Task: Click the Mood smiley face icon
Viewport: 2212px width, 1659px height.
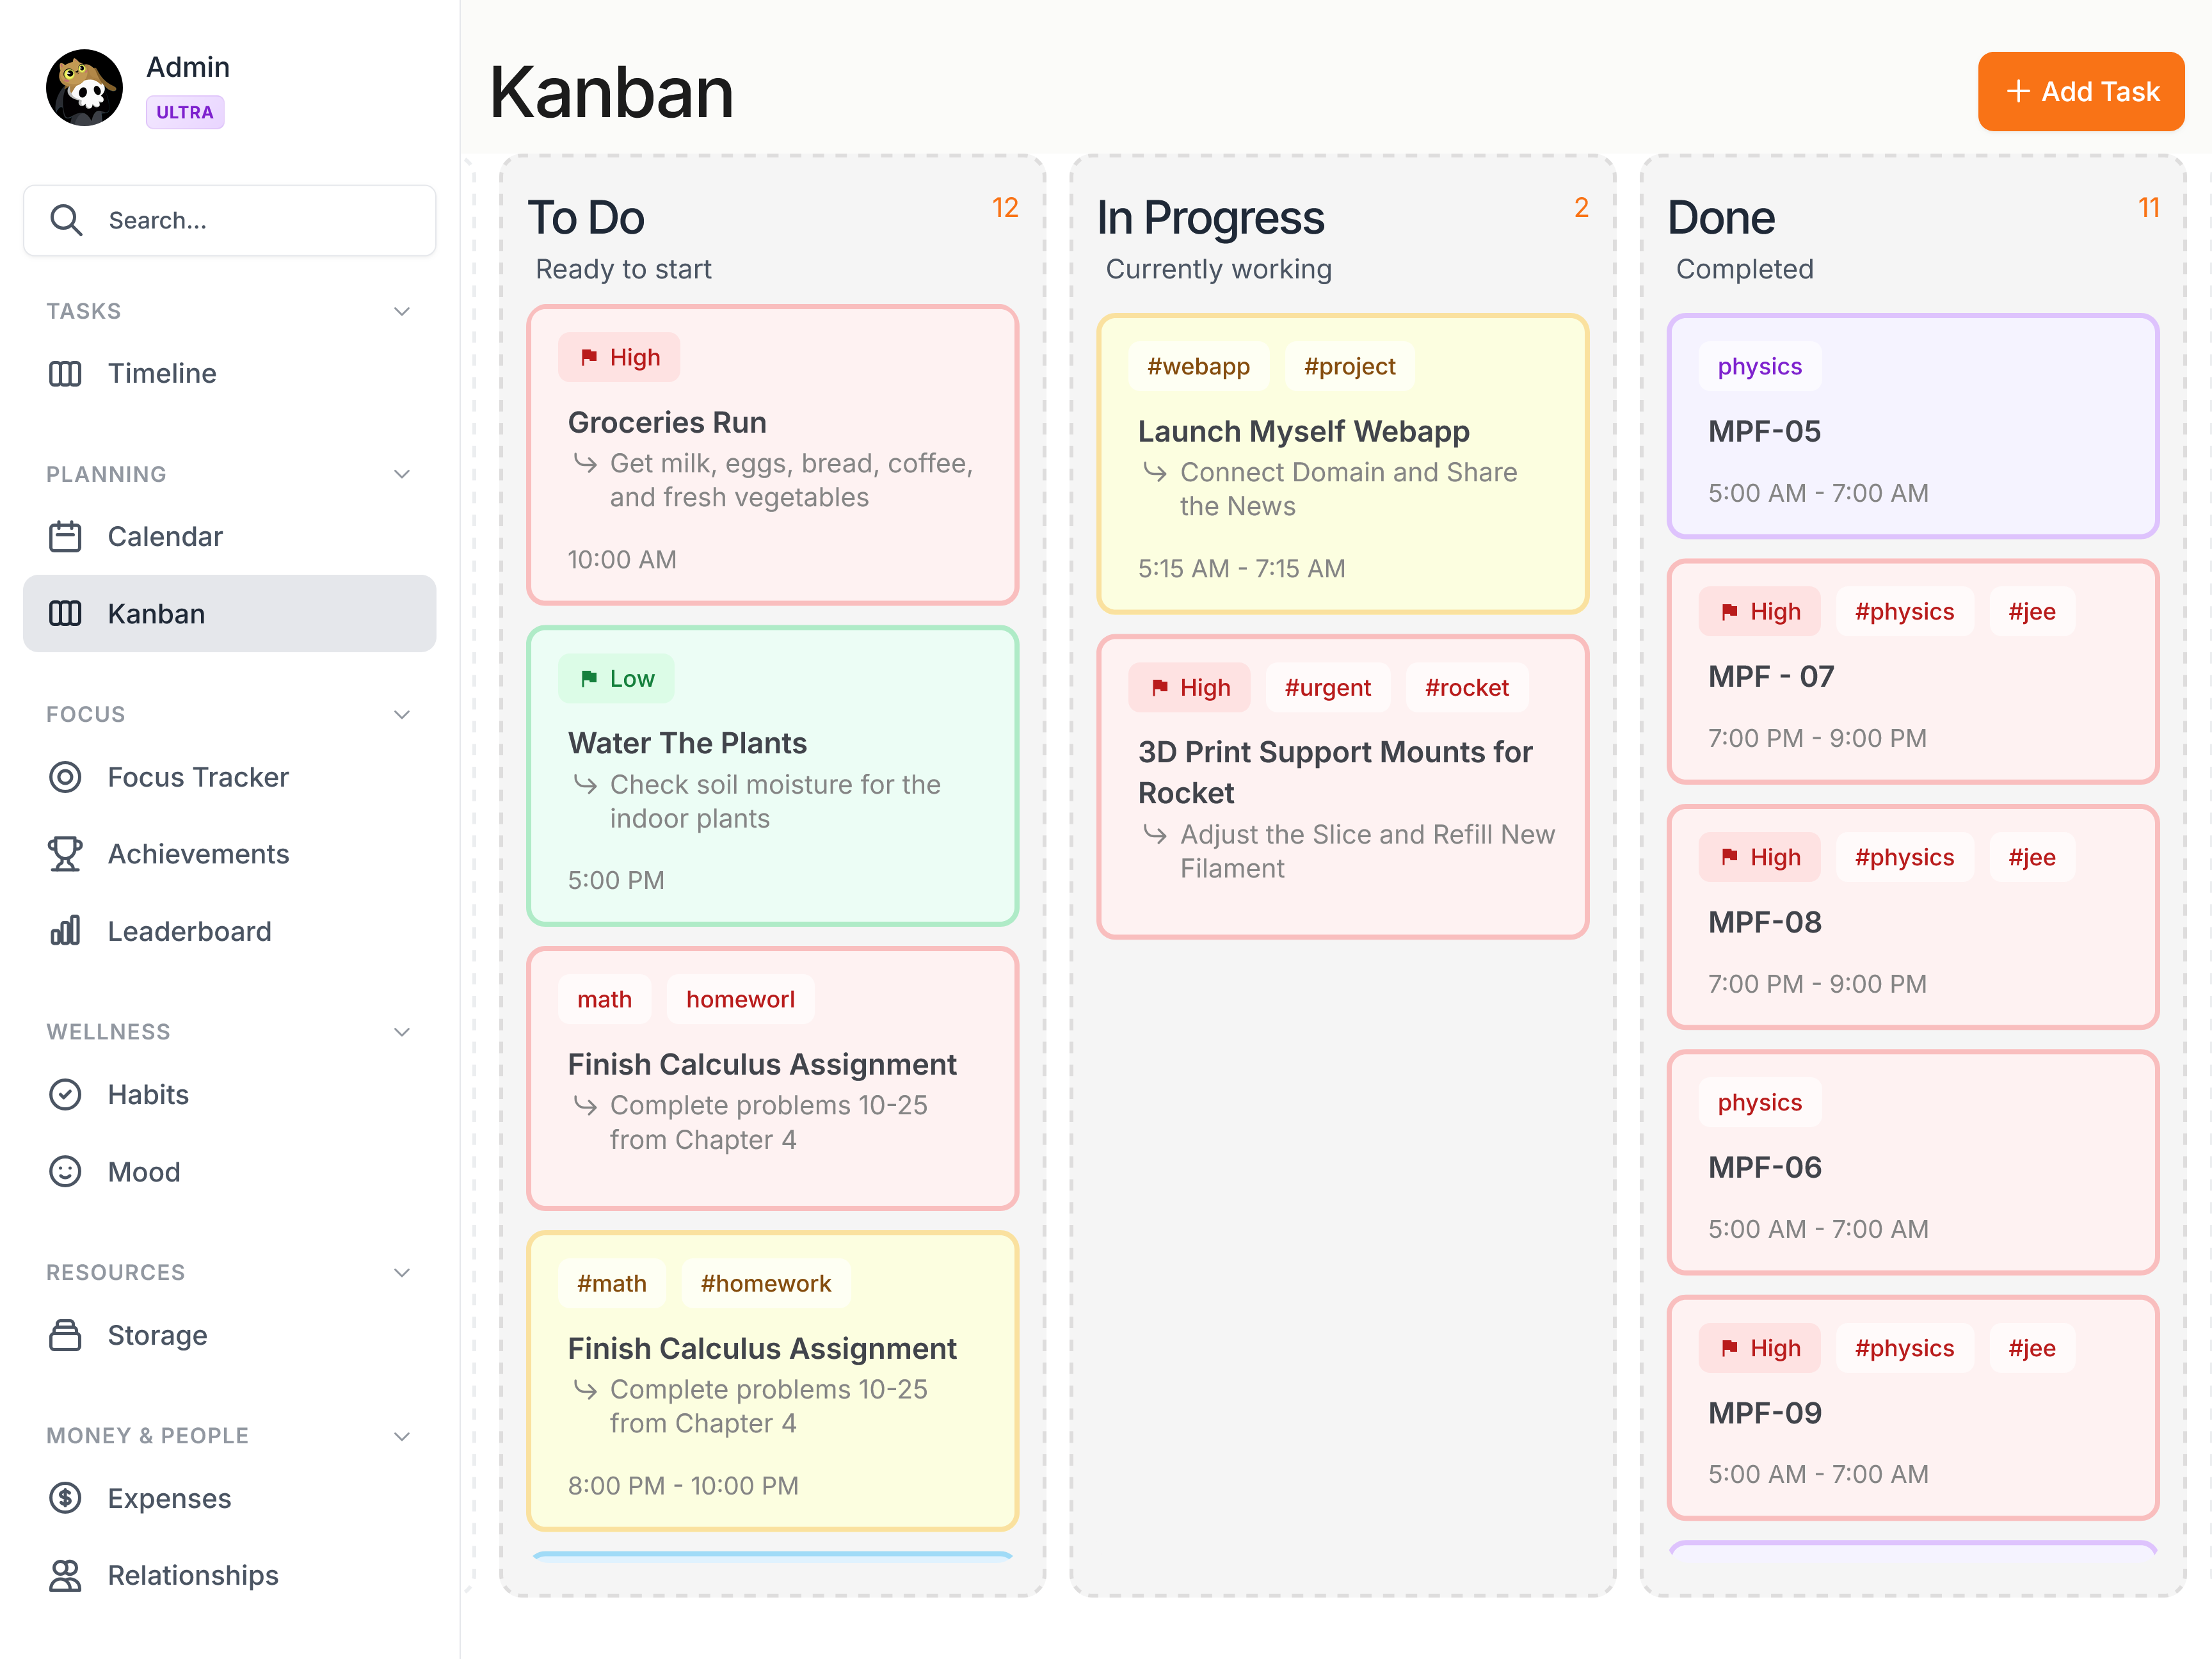Action: (65, 1171)
